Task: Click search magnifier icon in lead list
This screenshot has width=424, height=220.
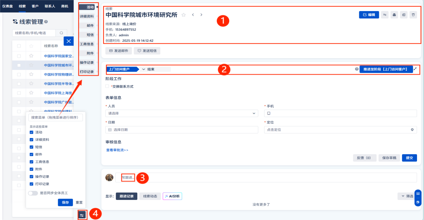Action: coord(61,33)
